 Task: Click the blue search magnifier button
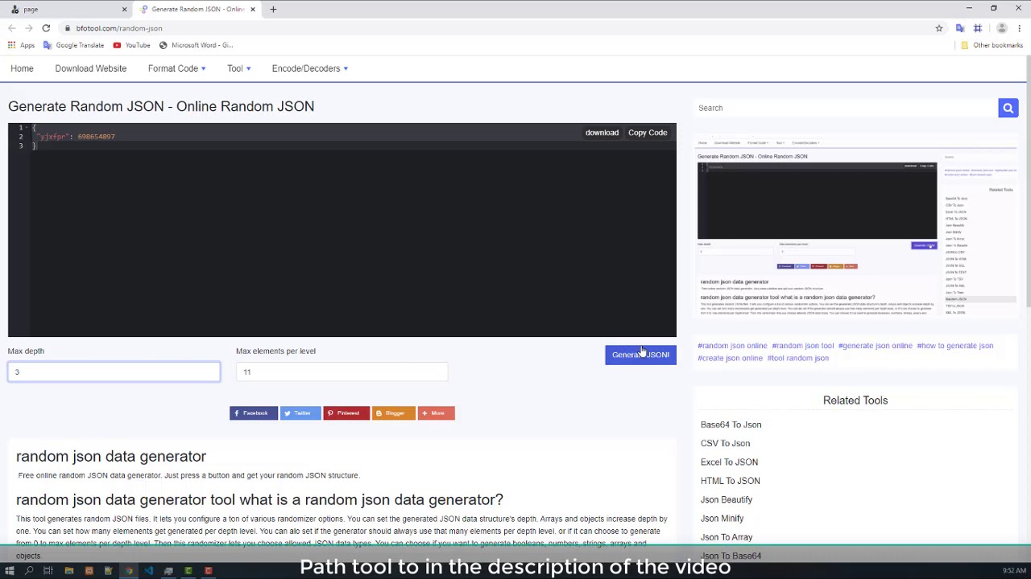[1008, 108]
